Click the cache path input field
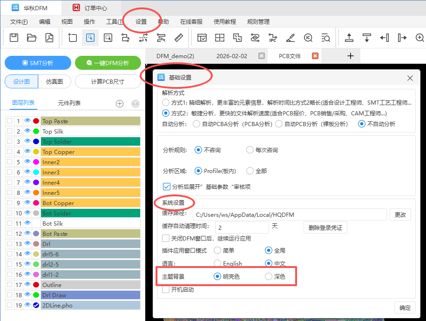Screen dimensions: 426x321 290,214
